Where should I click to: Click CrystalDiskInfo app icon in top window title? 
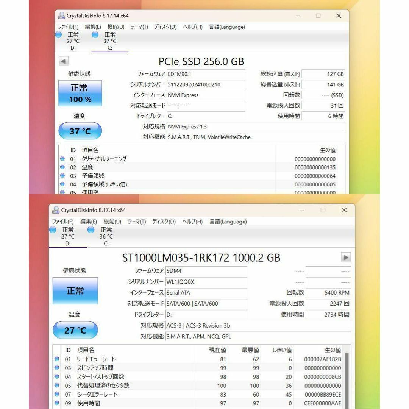pos(61,16)
